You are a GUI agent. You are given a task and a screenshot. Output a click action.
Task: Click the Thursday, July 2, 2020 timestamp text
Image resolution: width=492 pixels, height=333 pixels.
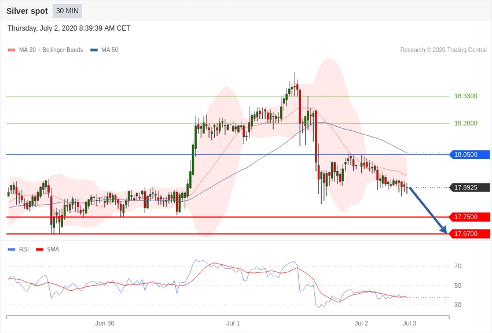[69, 28]
